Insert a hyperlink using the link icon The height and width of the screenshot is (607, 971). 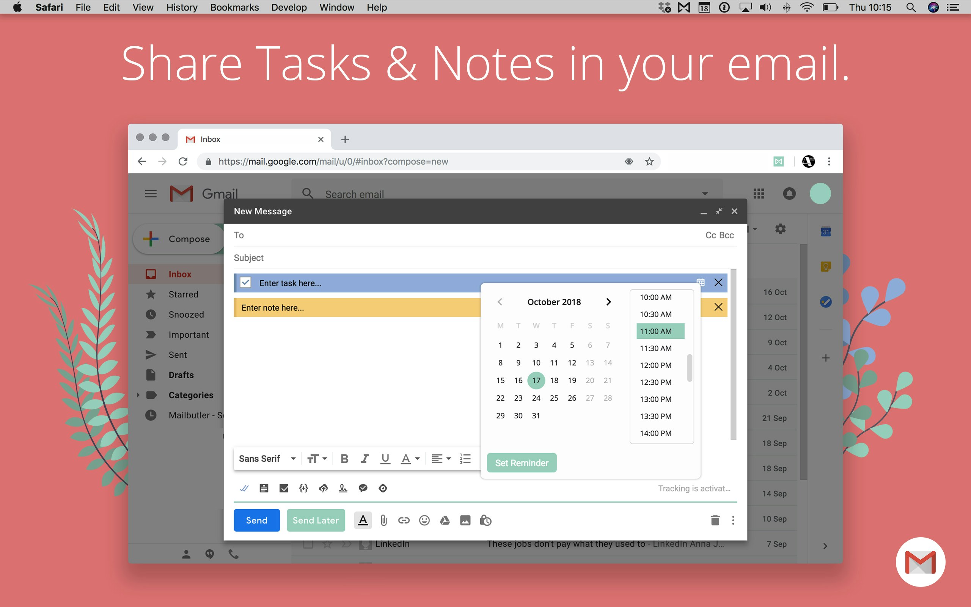click(x=404, y=520)
